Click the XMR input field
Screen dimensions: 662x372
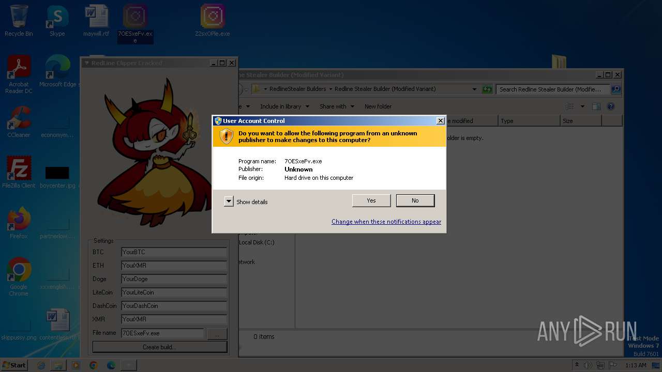pos(174,319)
